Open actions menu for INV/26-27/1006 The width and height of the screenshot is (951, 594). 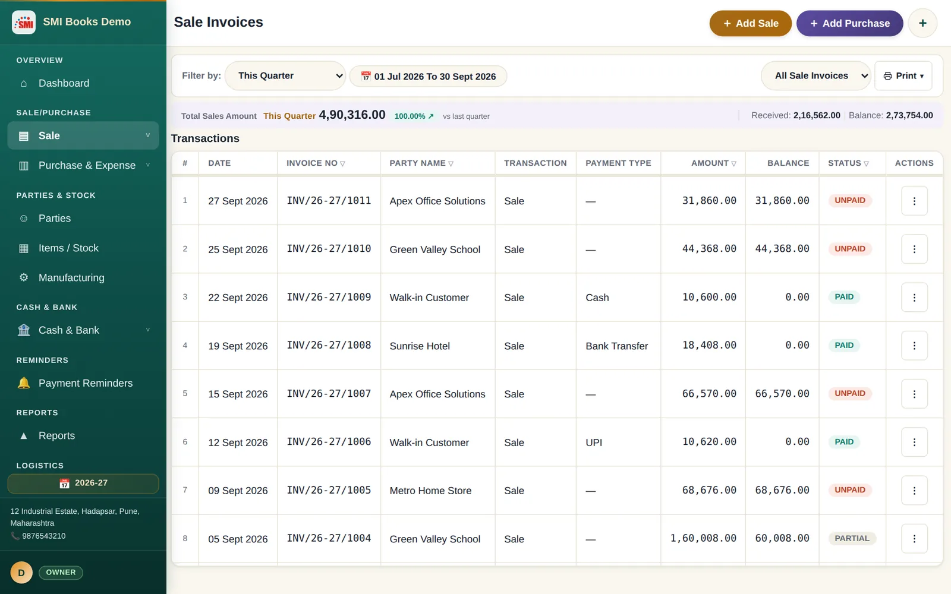[x=914, y=443]
